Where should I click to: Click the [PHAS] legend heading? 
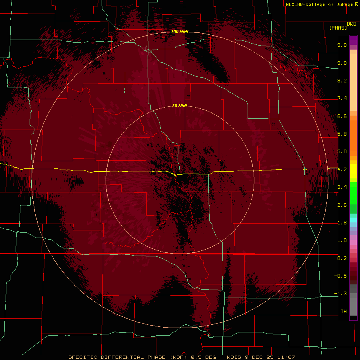[338, 28]
